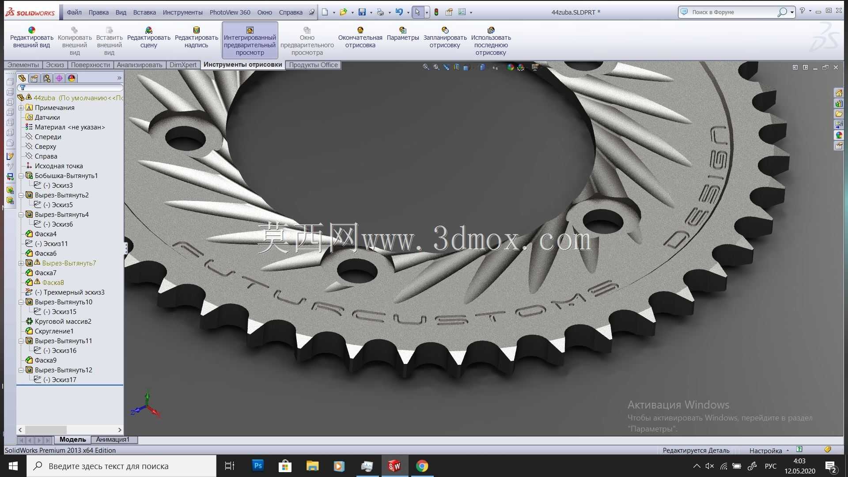
Task: Click the Open file folder icon
Action: click(x=344, y=12)
